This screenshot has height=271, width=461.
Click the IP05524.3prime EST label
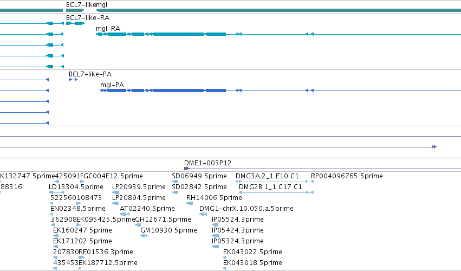point(238,220)
